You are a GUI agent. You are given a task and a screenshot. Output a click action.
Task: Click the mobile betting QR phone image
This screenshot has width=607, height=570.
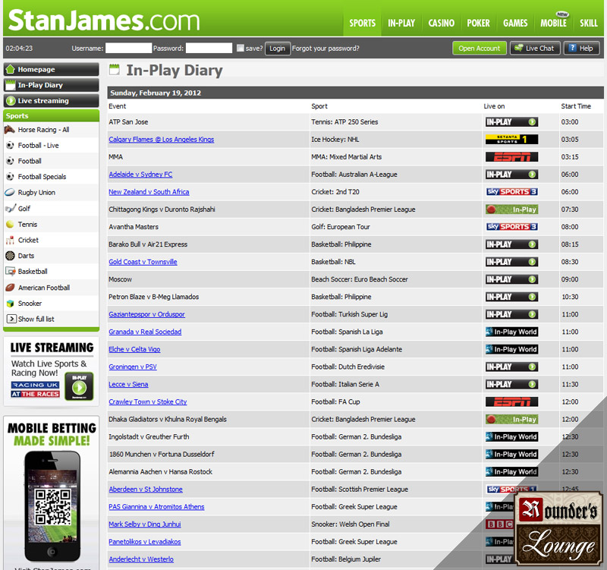(52, 506)
